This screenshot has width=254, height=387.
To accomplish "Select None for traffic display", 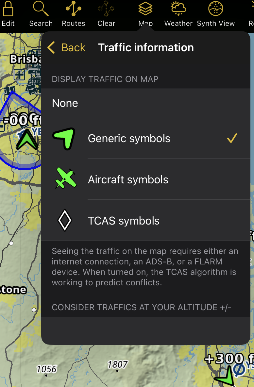I will [x=65, y=103].
